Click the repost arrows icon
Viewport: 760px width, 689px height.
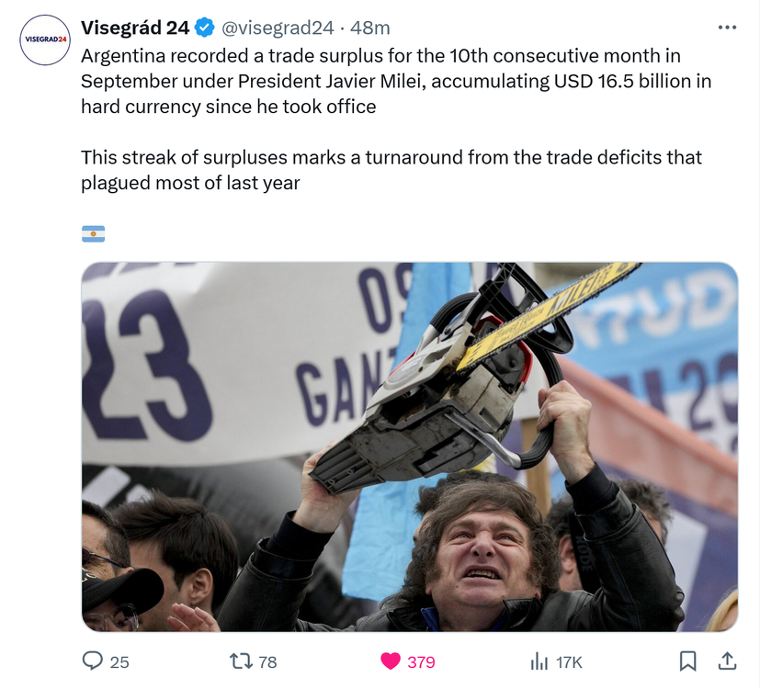pos(241,661)
